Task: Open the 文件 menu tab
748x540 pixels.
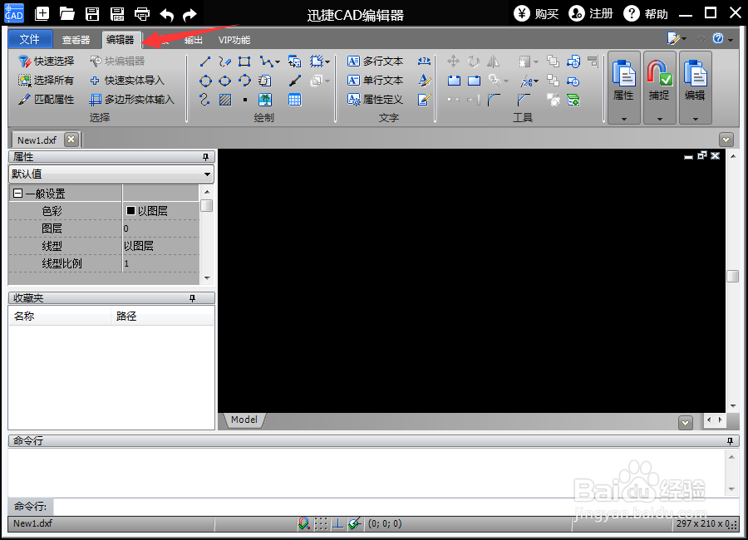Action: pos(30,39)
